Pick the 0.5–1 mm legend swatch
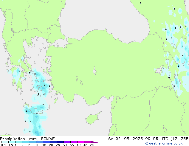 click(x=12, y=142)
